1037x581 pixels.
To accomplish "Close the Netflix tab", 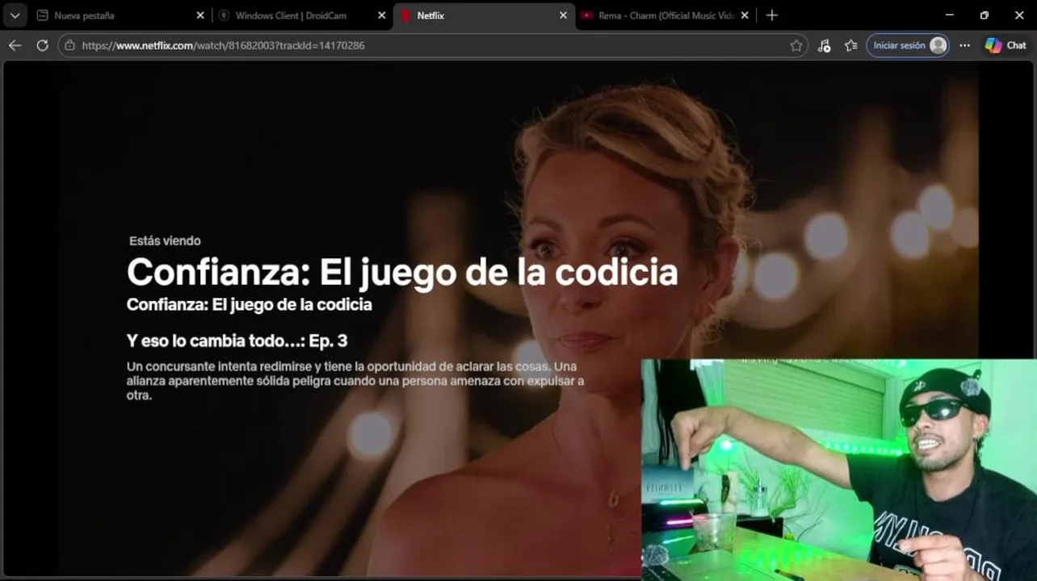I will click(x=564, y=15).
